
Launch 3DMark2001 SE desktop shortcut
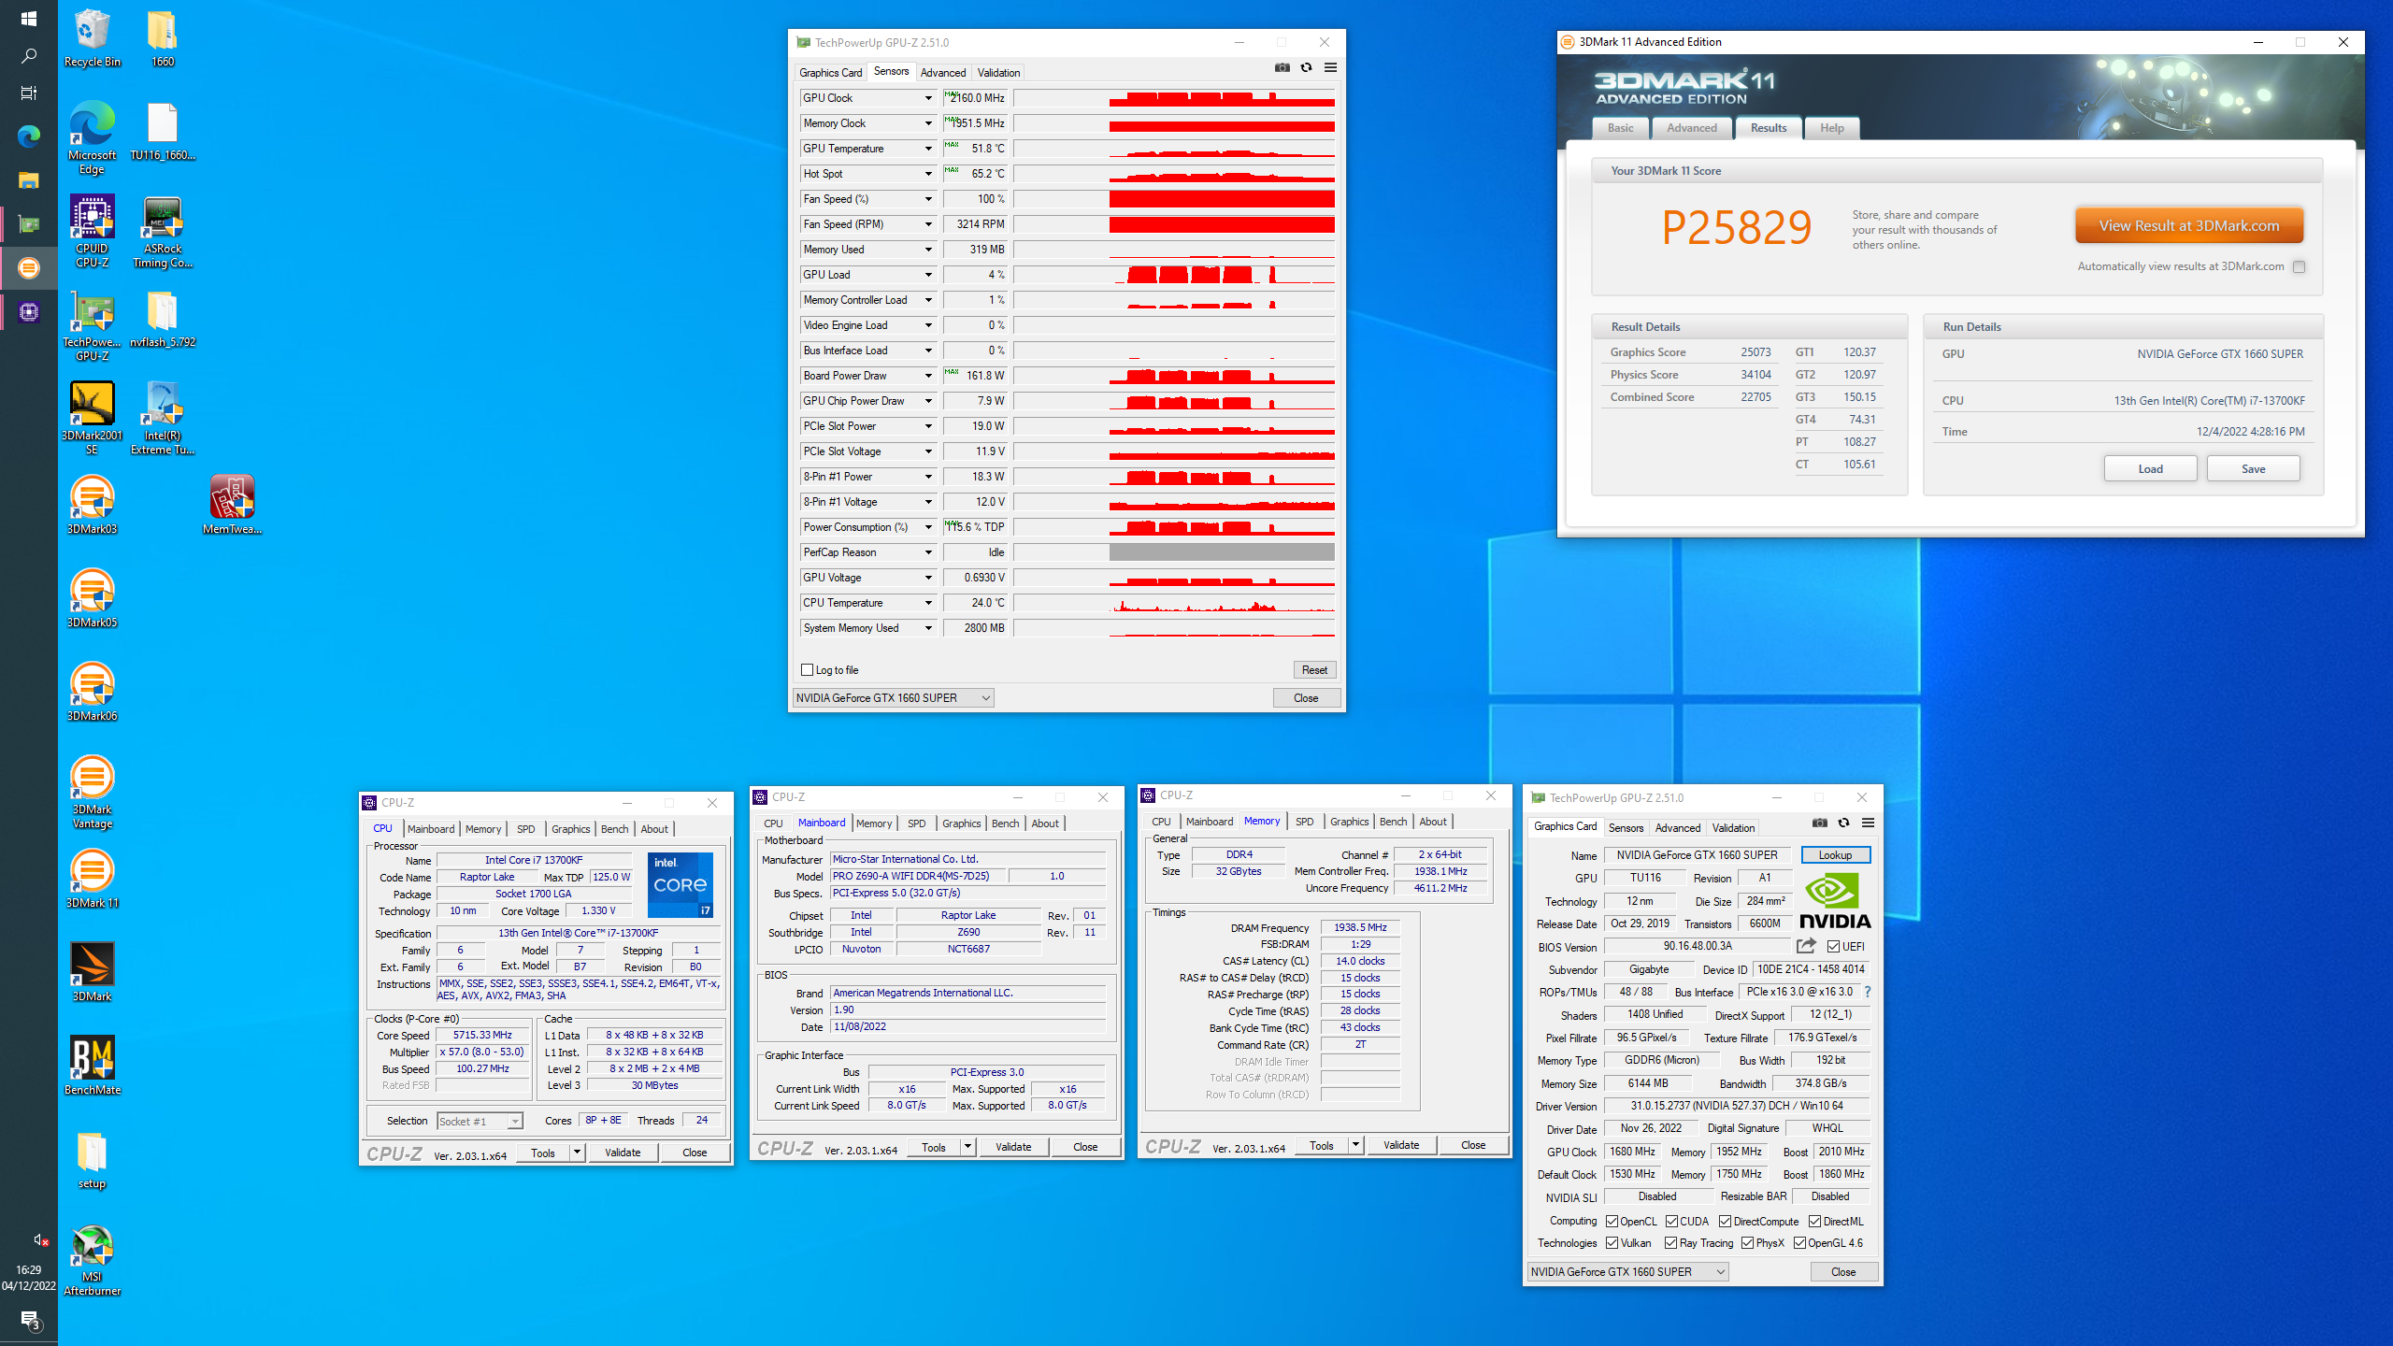[x=92, y=419]
